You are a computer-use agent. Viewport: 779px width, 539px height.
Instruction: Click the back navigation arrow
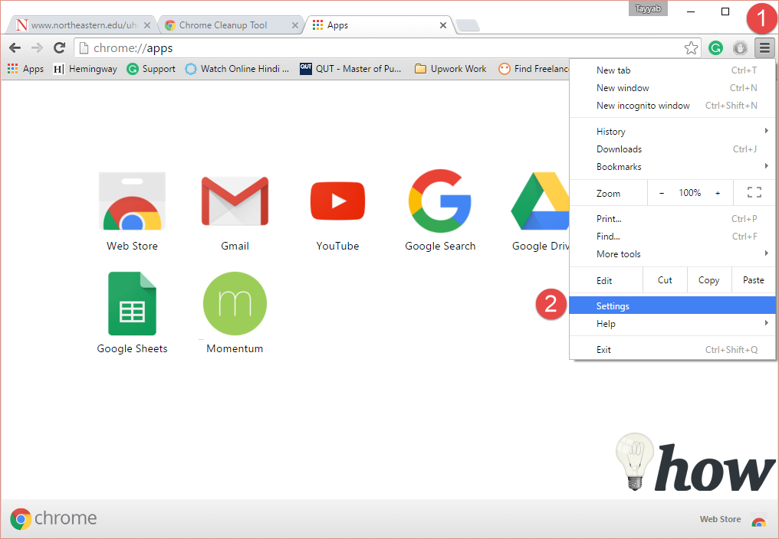point(15,47)
